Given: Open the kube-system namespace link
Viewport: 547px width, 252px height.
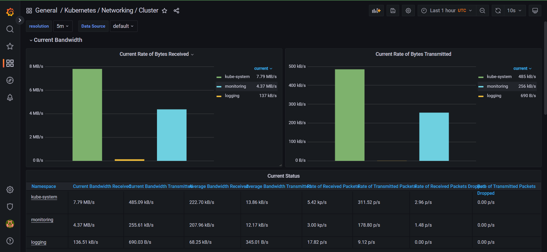Looking at the screenshot, I should 44,197.
